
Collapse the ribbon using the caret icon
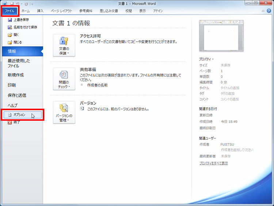tap(263, 11)
